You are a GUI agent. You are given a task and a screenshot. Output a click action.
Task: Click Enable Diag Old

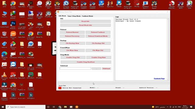tap(73, 58)
